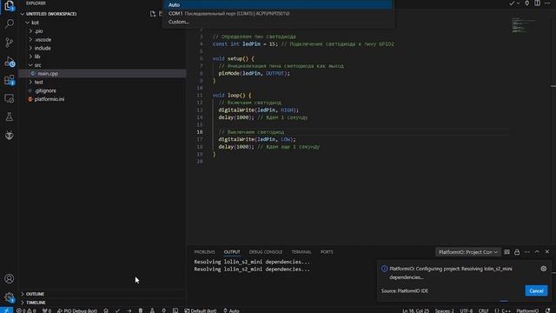Open the Accounts menu icon

10,278
